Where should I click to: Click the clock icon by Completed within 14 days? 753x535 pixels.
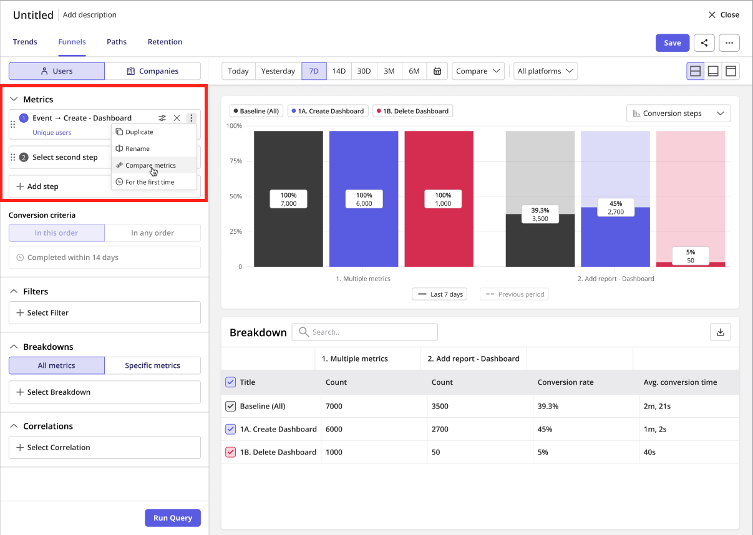[x=20, y=258]
